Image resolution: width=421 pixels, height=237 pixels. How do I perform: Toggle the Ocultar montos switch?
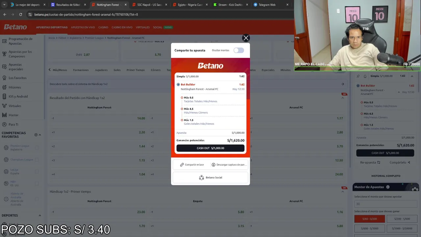tap(239, 50)
